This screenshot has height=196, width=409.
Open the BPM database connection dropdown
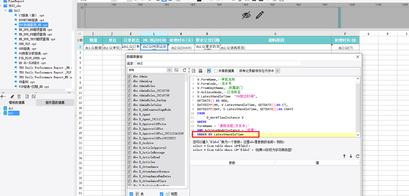[150, 70]
